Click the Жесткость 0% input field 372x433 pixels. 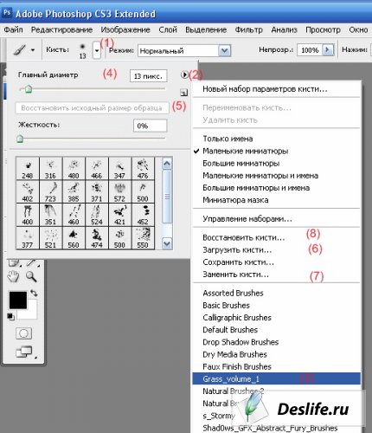tap(150, 126)
